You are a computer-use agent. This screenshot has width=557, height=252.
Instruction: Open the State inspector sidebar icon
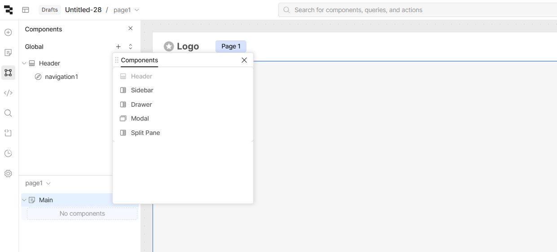click(8, 133)
